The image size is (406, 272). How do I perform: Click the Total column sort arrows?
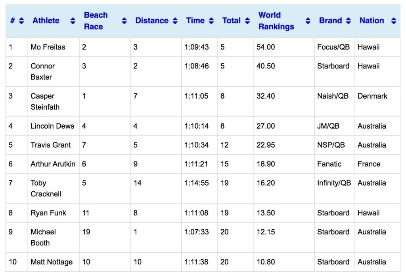(x=247, y=21)
